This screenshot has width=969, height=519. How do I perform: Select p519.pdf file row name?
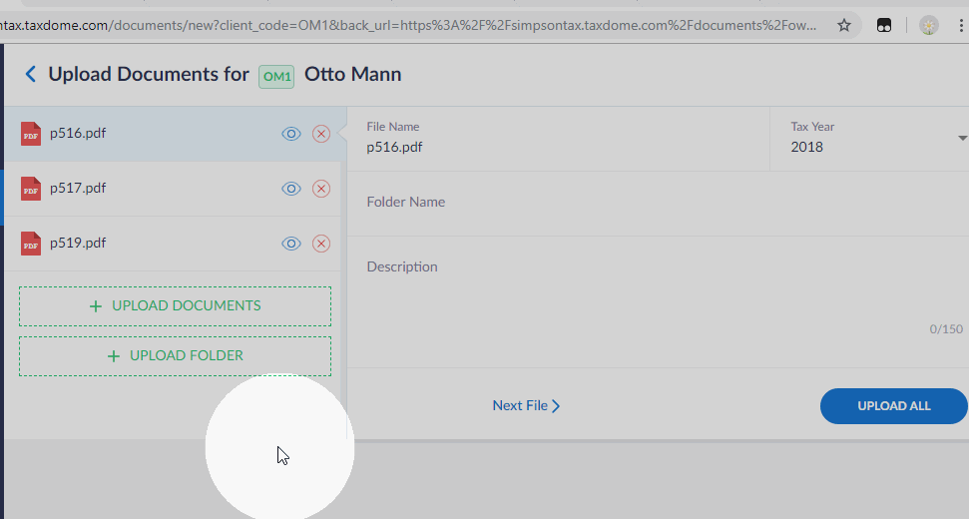pyautogui.click(x=78, y=243)
